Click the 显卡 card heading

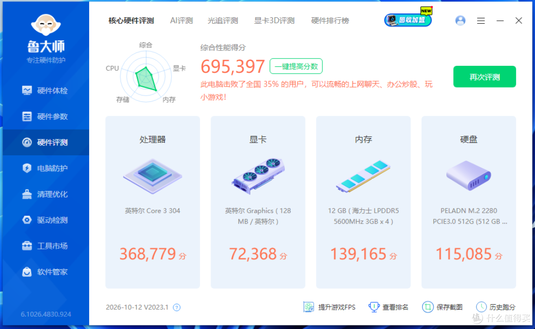click(x=258, y=140)
